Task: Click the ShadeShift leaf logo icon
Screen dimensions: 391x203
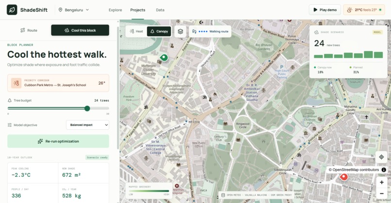Action: (x=12, y=10)
